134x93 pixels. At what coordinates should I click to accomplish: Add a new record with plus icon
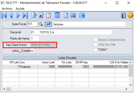click(x=34, y=15)
